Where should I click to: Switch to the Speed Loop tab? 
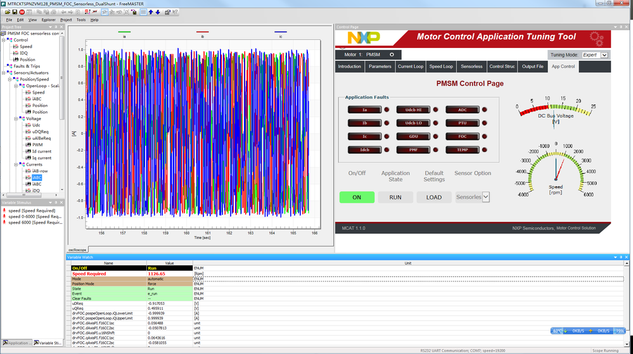tap(441, 67)
